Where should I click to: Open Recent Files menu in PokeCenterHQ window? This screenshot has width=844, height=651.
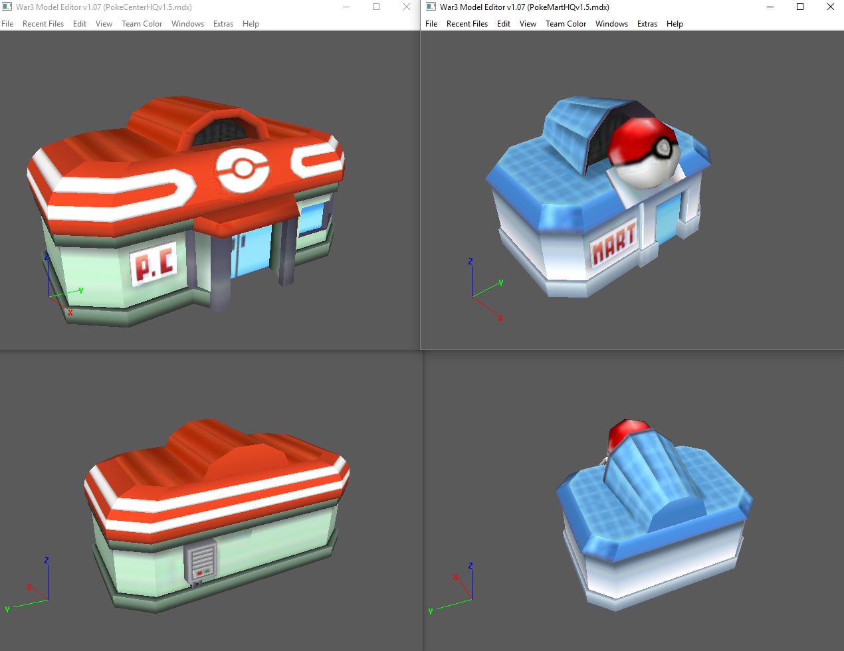[x=43, y=24]
